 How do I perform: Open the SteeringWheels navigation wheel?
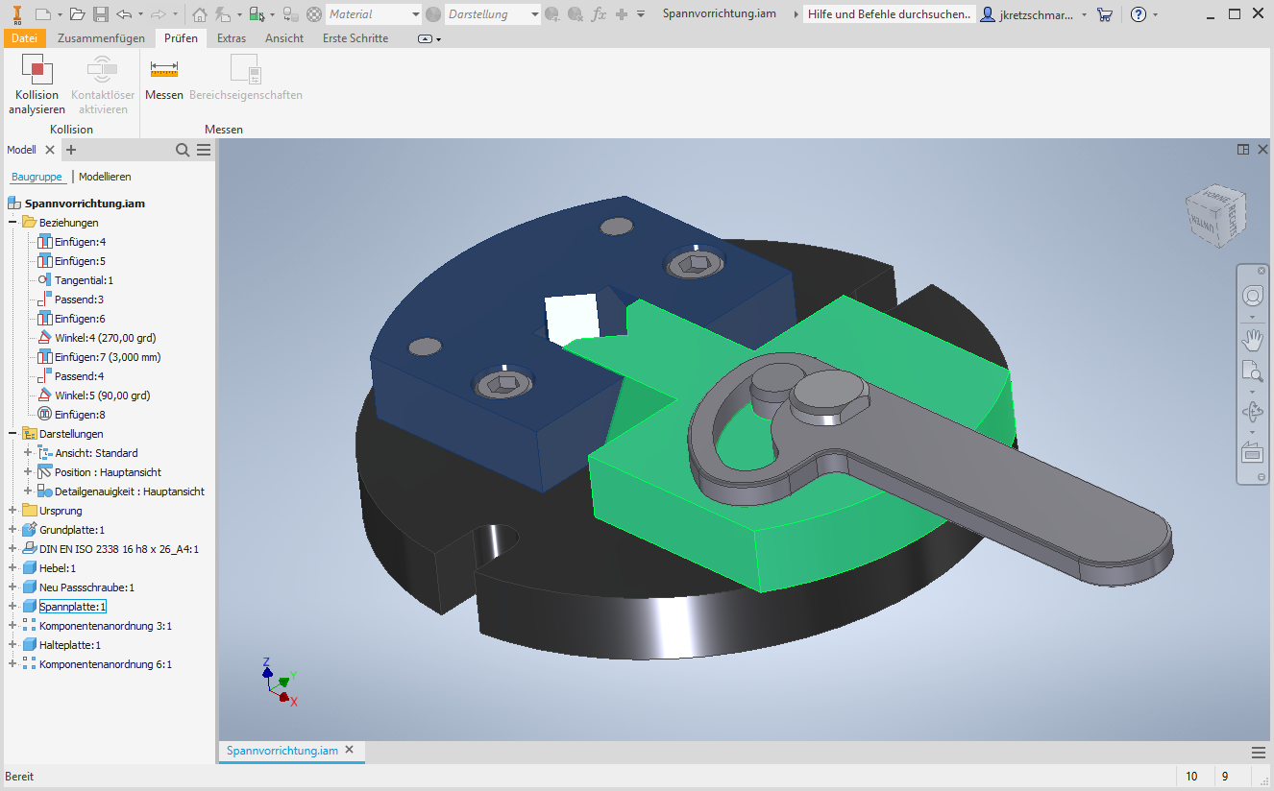tap(1252, 298)
